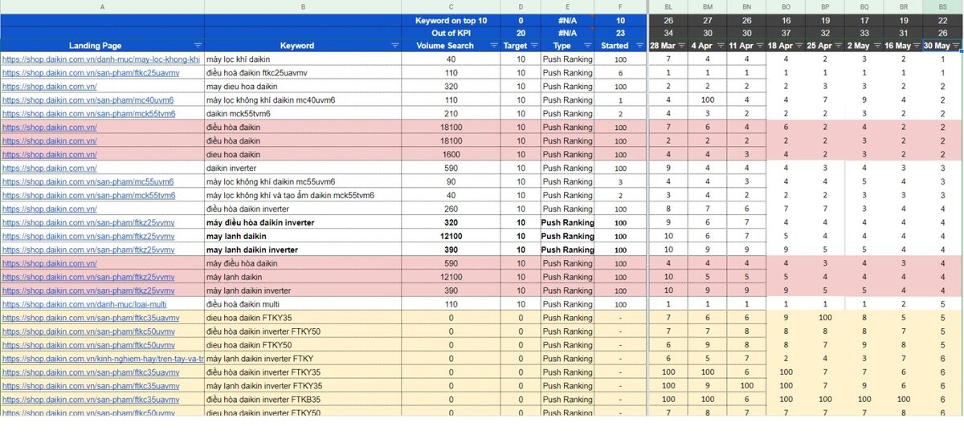Open the danh-muc/may-loc-khong-khi landing page link
Viewport: 964px width, 447px height.
[101, 59]
